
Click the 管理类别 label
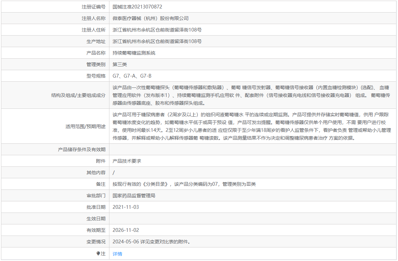click(x=96, y=64)
